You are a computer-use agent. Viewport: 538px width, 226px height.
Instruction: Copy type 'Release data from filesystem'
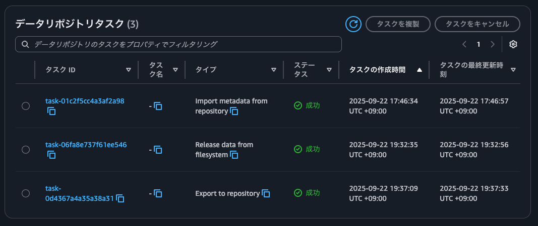point(234,155)
